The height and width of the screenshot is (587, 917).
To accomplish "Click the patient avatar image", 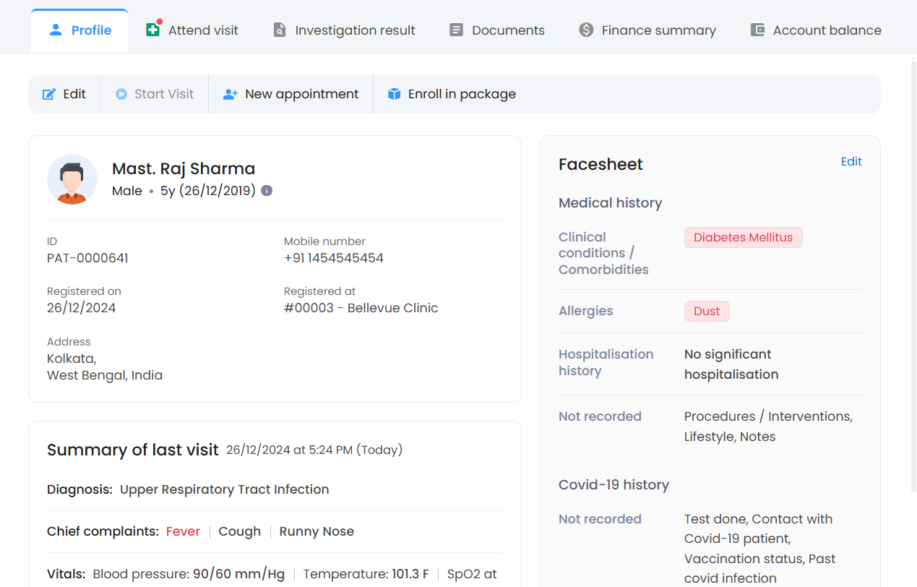I will click(x=72, y=179).
